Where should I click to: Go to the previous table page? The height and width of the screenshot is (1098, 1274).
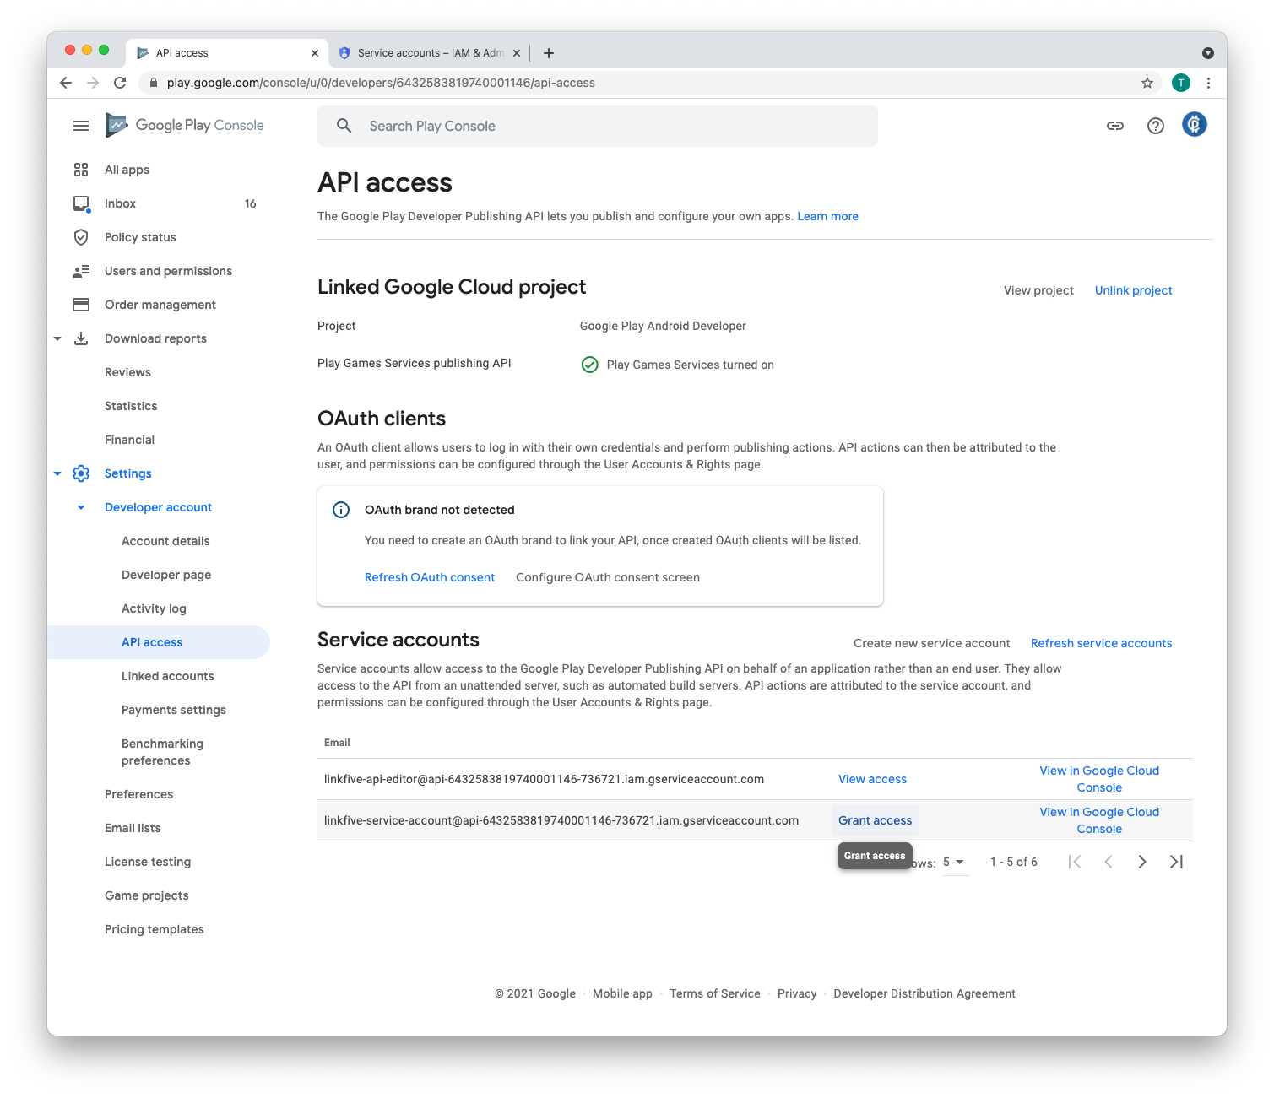click(1109, 862)
